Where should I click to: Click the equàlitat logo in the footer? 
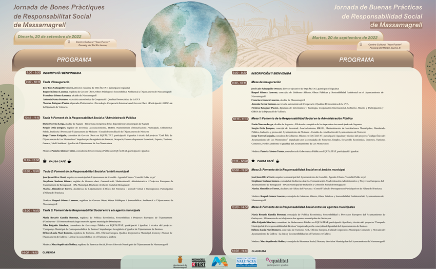pos(277,261)
